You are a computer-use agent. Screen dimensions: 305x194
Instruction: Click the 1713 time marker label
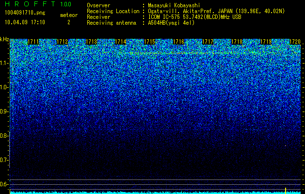click(92, 42)
